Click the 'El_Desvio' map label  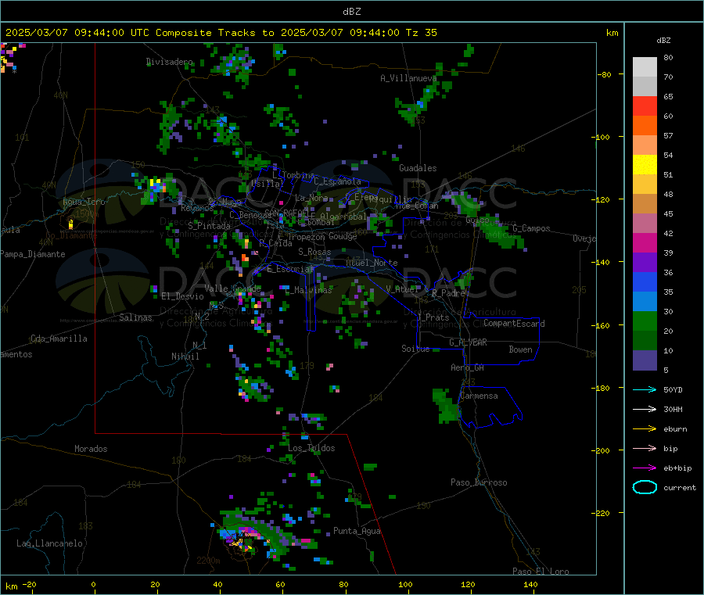(182, 296)
